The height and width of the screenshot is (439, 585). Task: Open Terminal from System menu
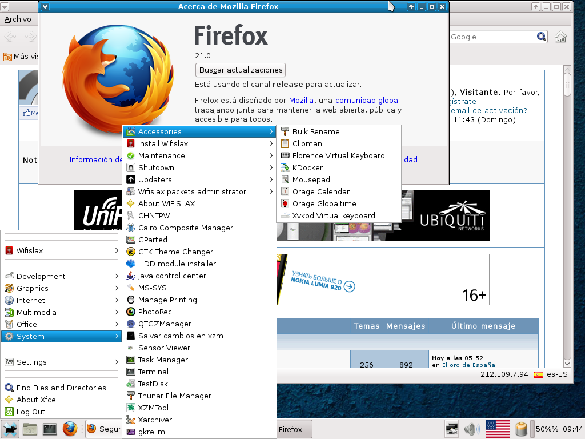tap(199, 372)
